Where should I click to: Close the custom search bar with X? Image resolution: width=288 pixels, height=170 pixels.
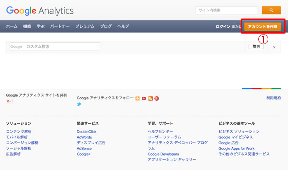click(274, 47)
